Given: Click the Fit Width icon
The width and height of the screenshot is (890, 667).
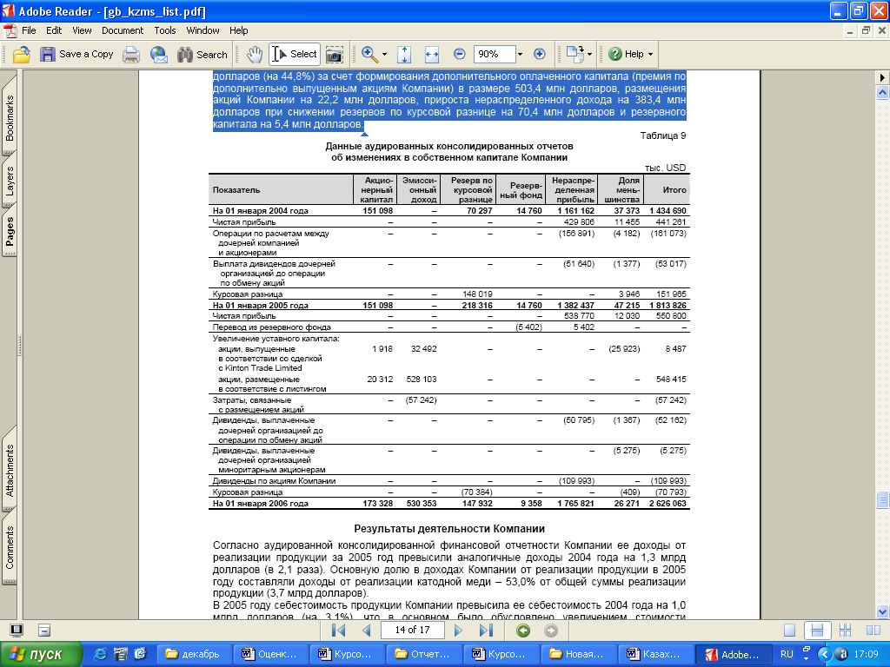Looking at the screenshot, I should [x=432, y=55].
